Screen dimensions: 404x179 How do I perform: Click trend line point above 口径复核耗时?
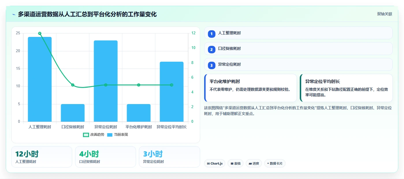72,85
